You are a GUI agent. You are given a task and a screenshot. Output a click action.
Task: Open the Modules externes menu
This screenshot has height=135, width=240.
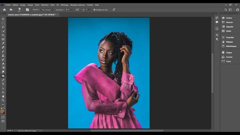[78, 5]
